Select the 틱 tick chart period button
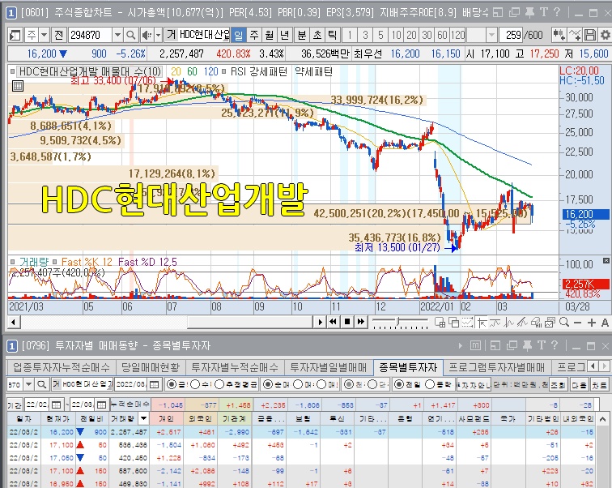Screen dimensions: 612x488 coord(333,35)
